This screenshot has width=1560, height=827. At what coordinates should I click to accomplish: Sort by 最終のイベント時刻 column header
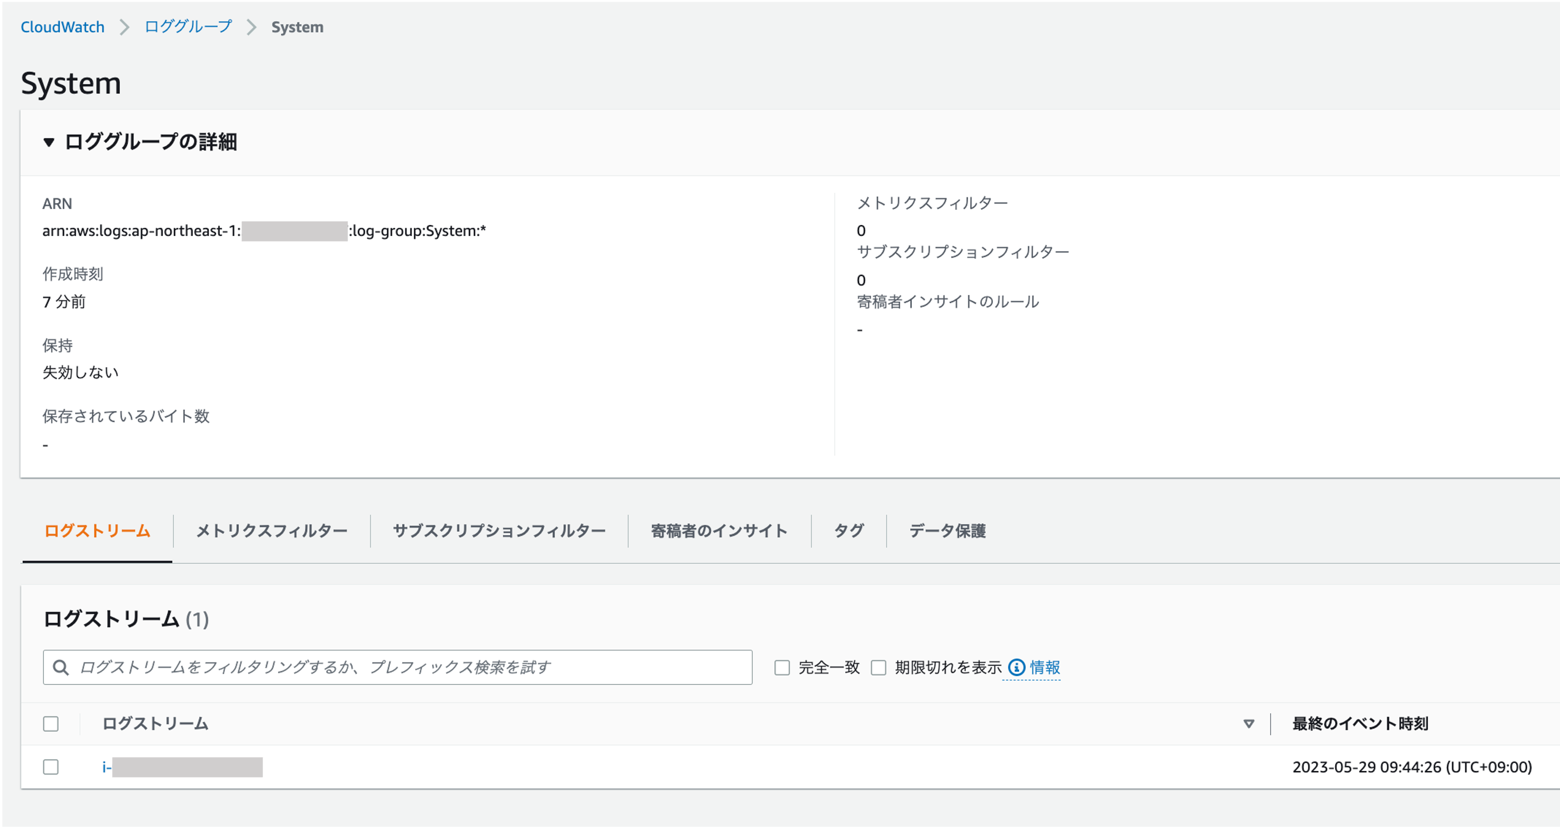tap(1360, 723)
